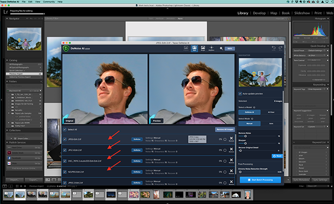Remove NZJPEG-Edit-2.tif with its X icon

click(231, 171)
